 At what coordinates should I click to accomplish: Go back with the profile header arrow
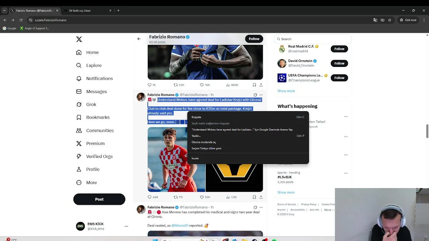139,39
